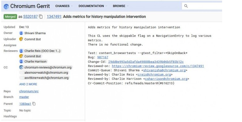Open the chromium/src repo link
242x122 pixels.
pos(29,91)
